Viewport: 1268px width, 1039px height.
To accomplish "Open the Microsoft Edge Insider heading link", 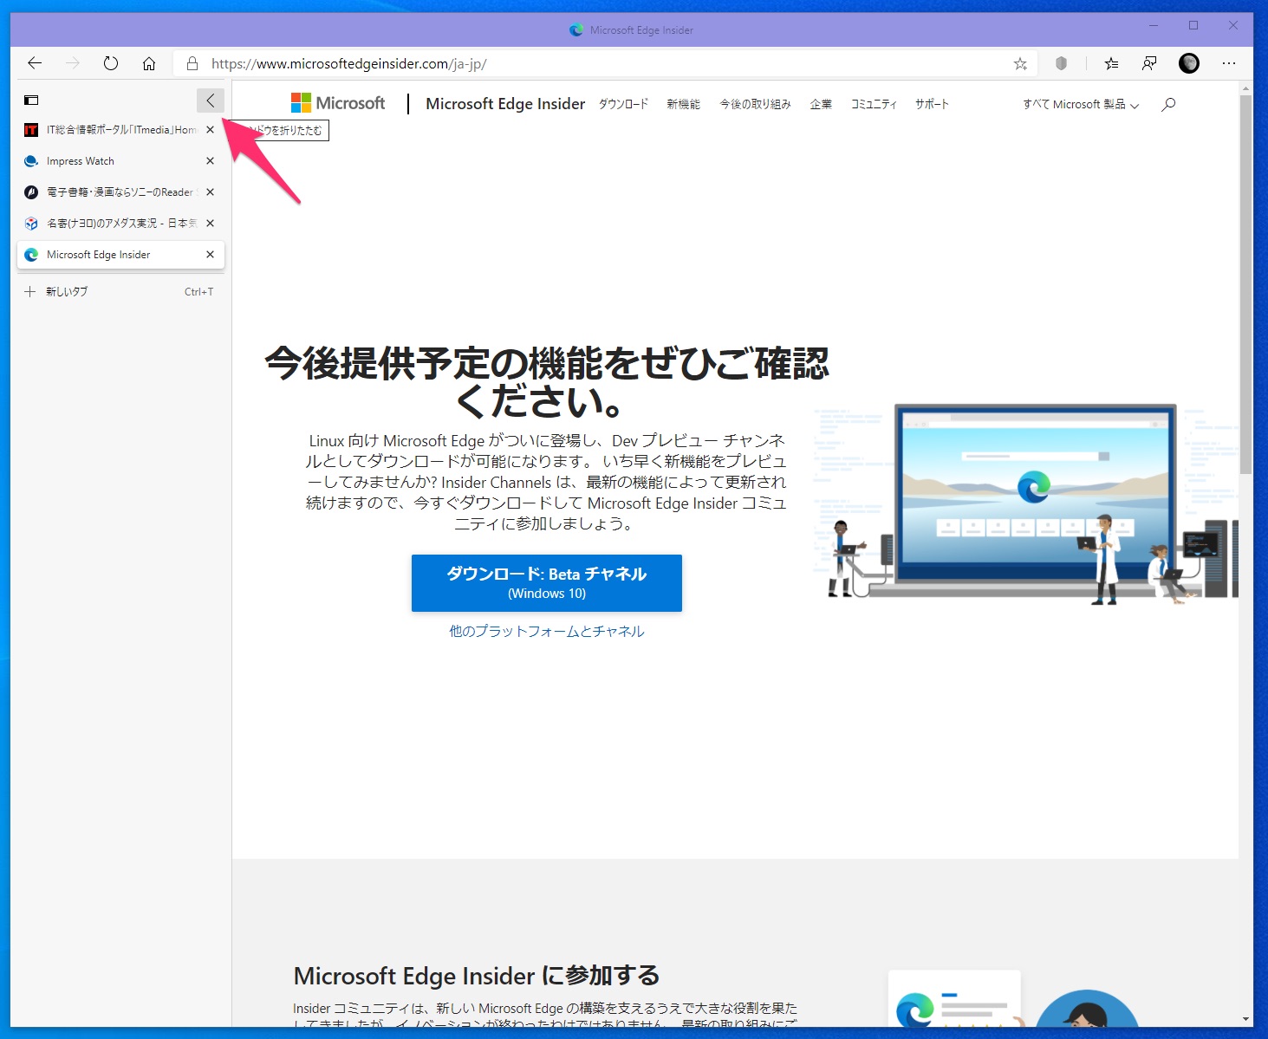I will pyautogui.click(x=505, y=104).
